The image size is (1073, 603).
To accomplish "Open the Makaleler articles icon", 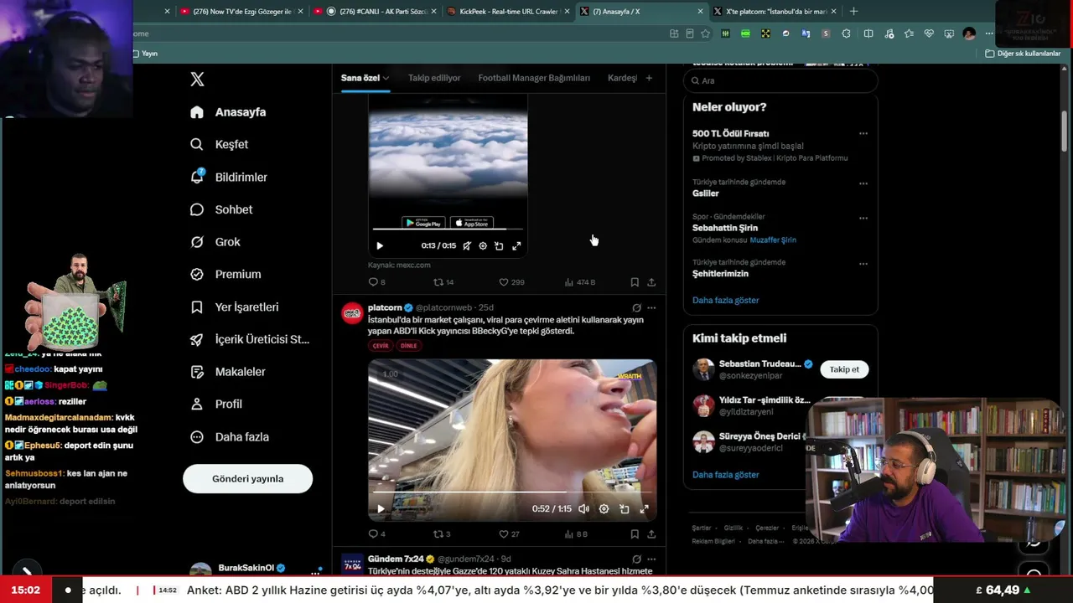I will click(197, 372).
